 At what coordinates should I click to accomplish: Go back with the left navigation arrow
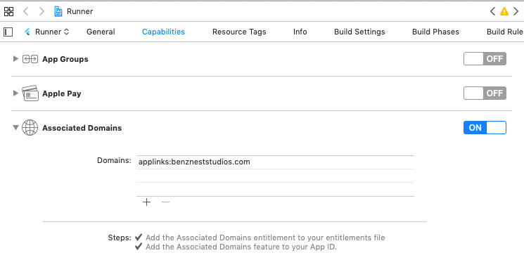tap(26, 11)
